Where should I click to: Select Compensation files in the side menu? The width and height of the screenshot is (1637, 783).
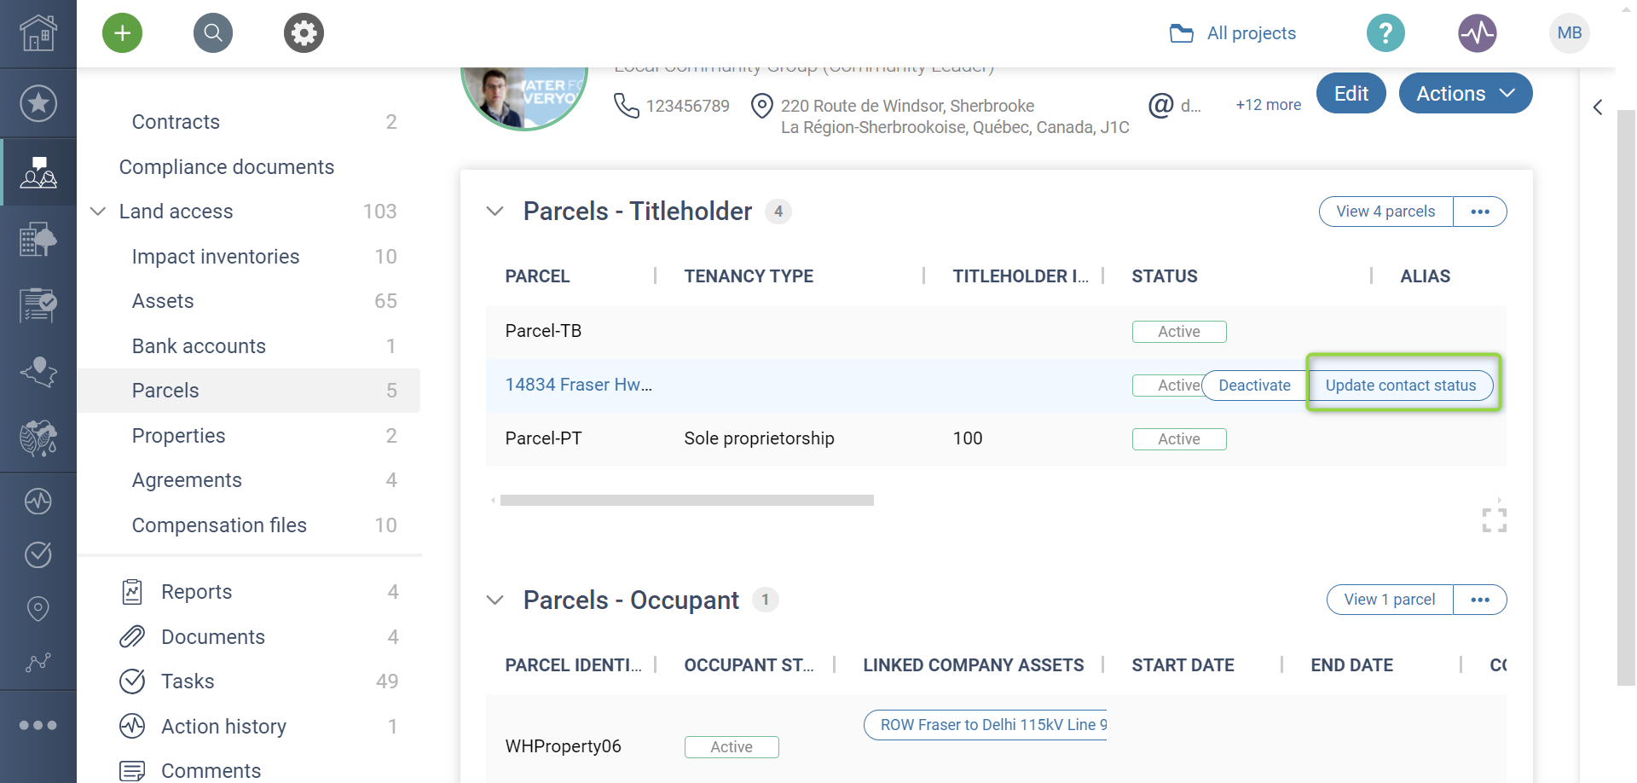pyautogui.click(x=219, y=525)
